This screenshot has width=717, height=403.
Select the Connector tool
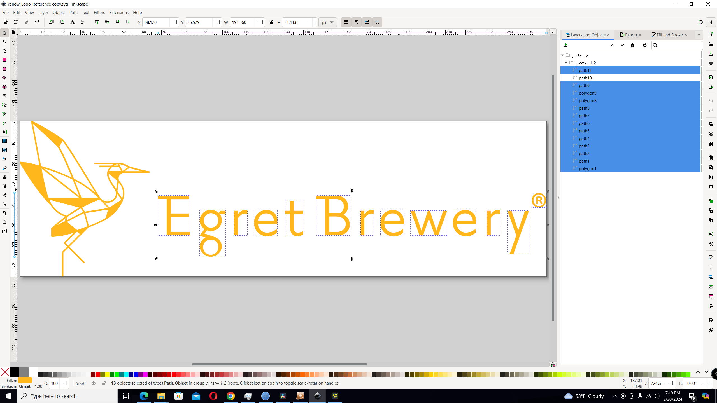[4, 204]
